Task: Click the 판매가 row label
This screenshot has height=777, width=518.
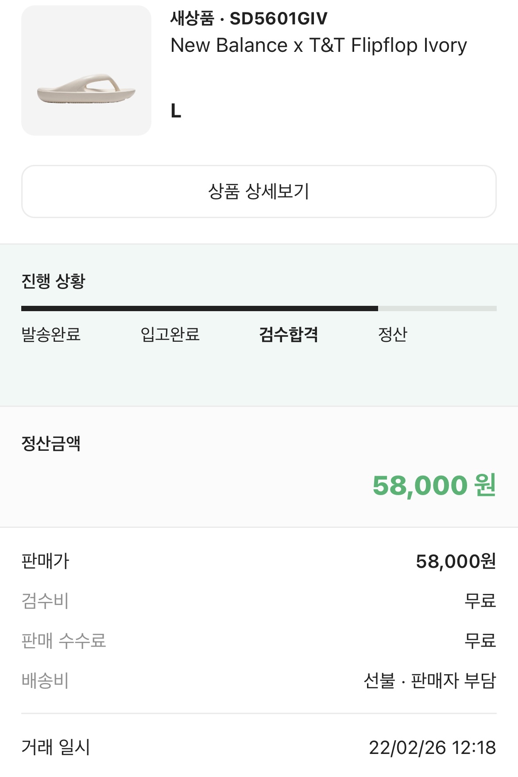Action: click(45, 561)
